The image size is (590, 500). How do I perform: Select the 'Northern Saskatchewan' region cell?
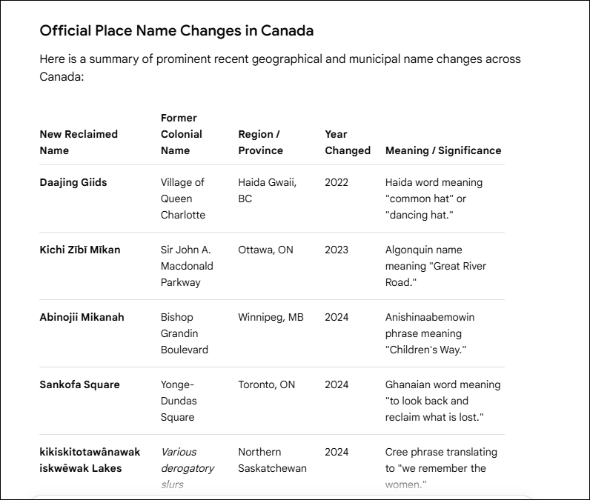pos(273,460)
